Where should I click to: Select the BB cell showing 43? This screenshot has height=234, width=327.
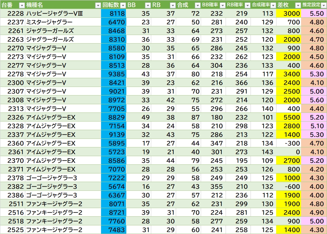click(139, 74)
